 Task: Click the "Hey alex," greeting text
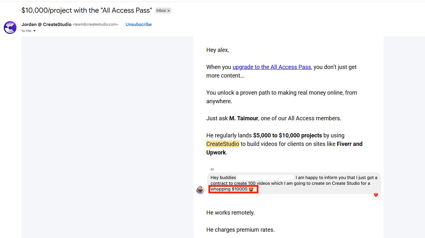coord(218,50)
